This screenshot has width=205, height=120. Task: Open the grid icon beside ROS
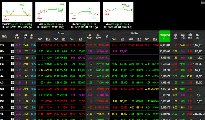(x=12, y=45)
